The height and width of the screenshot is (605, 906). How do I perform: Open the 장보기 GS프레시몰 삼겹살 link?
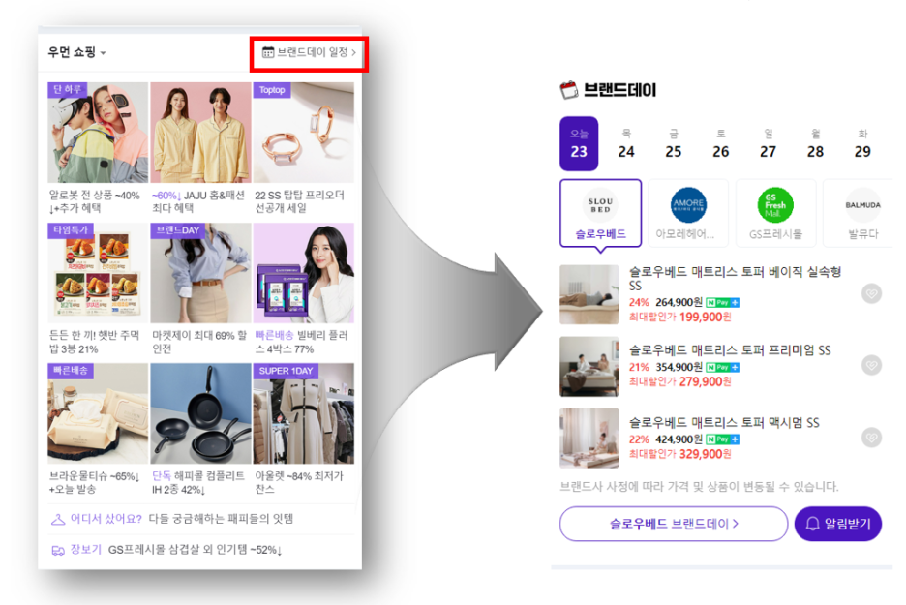coord(166,550)
